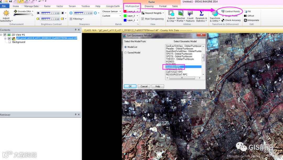The width and height of the screenshot is (283, 160).
Task: Check the Background layer checkbox
Action: click(x=10, y=42)
